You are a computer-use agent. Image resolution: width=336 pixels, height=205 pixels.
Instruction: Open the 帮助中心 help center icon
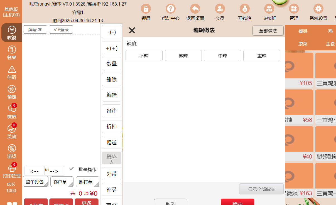(170, 9)
